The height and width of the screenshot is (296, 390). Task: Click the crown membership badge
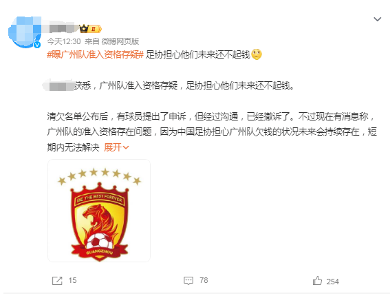coord(90,29)
